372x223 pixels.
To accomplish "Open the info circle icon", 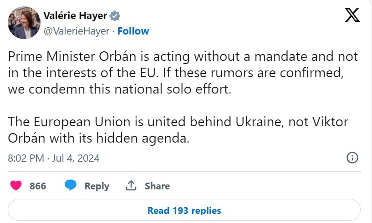I will coord(352,158).
